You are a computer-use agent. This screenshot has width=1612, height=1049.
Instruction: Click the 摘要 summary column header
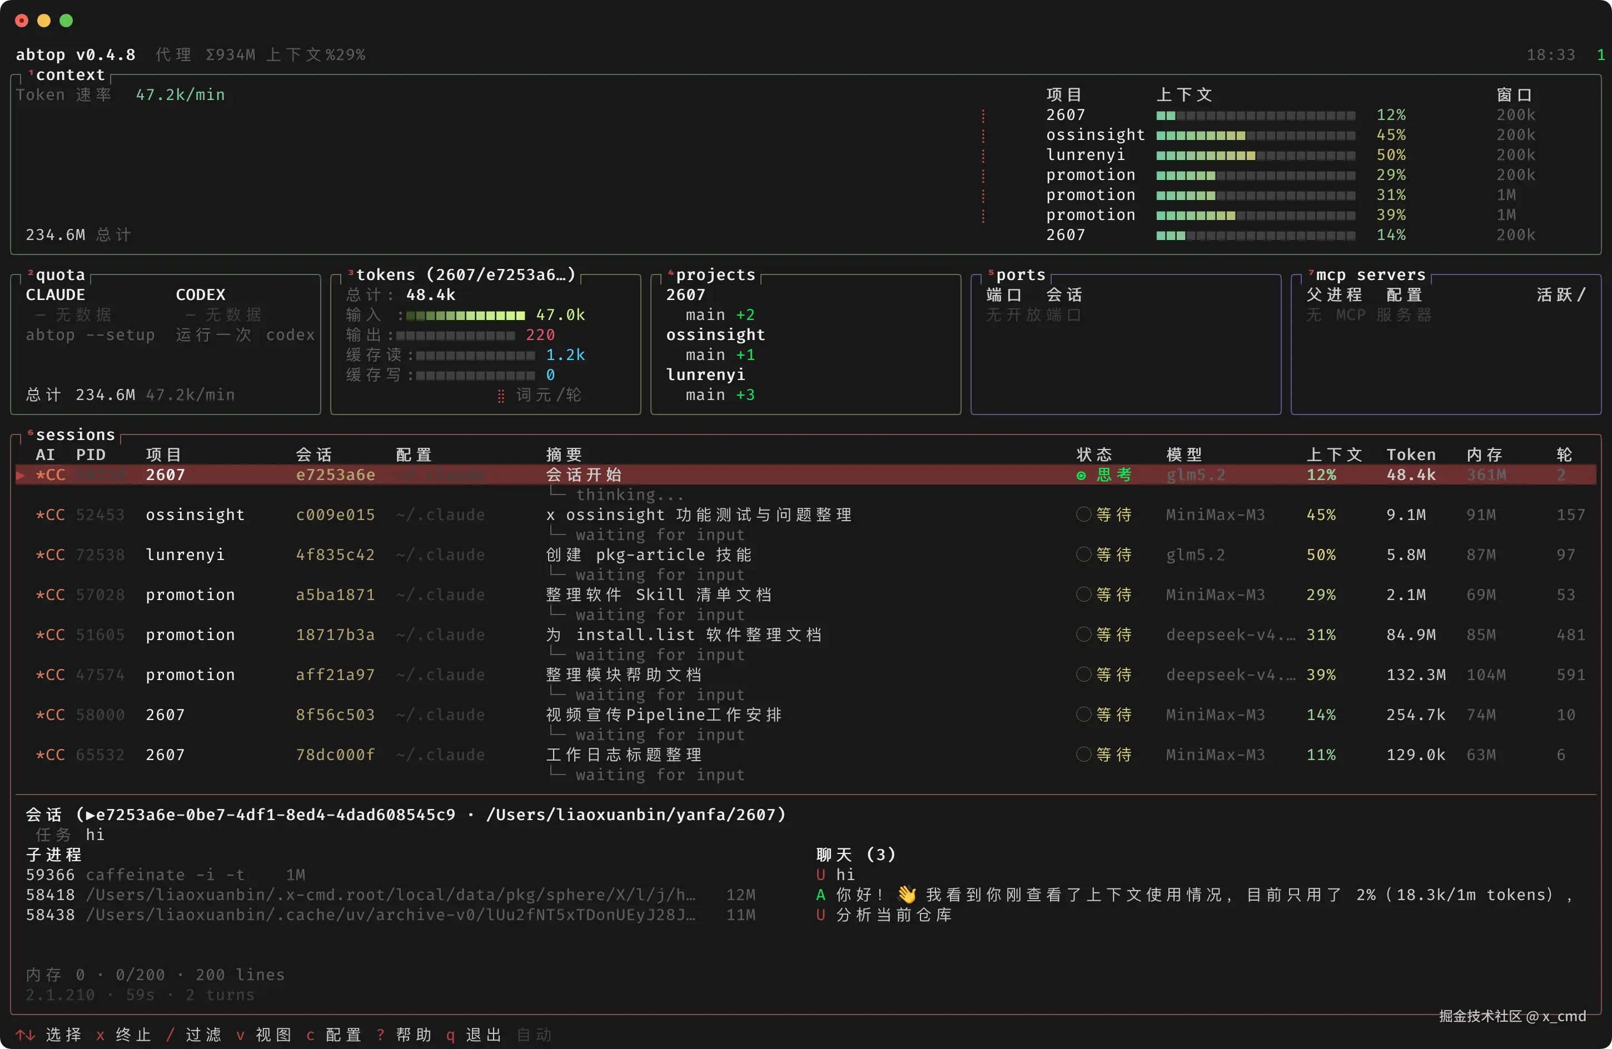pos(564,454)
